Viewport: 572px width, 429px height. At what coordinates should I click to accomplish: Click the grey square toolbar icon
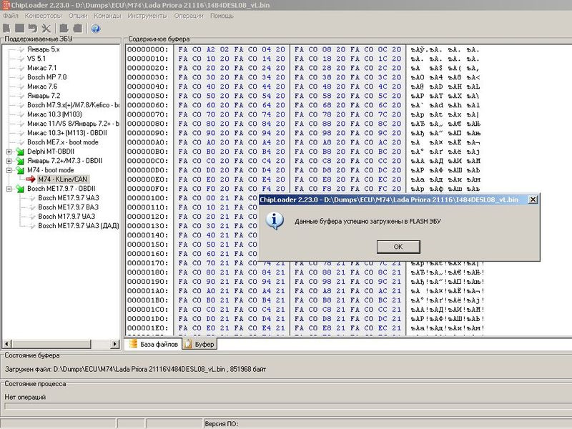20,28
